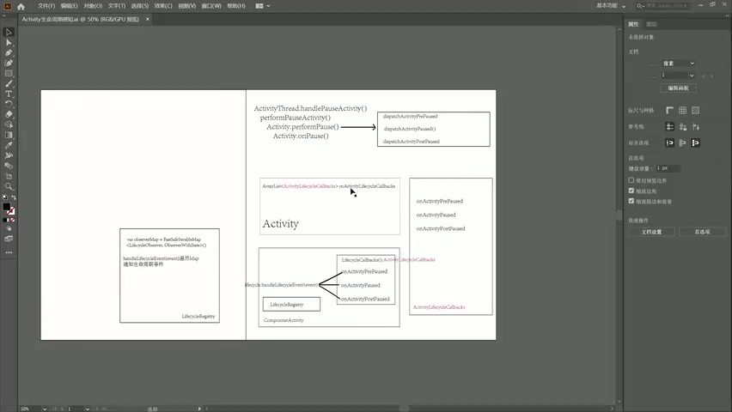Select the Eyedropper tool

point(9,145)
